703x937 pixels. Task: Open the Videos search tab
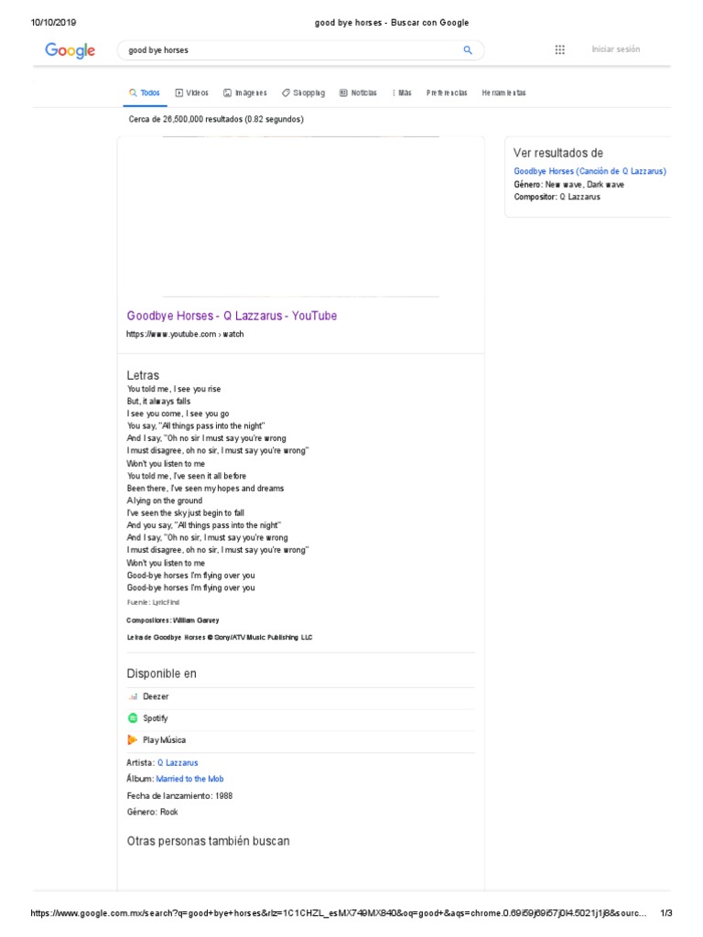[192, 92]
